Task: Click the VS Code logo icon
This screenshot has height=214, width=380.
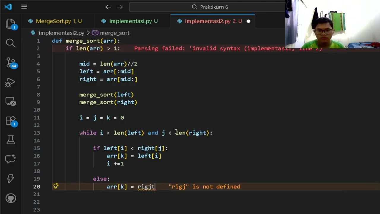Action: click(x=8, y=7)
